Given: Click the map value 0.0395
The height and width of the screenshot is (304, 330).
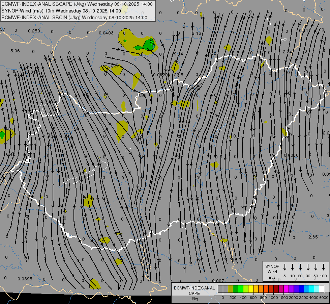Looking at the screenshot, I should (x=25, y=279).
